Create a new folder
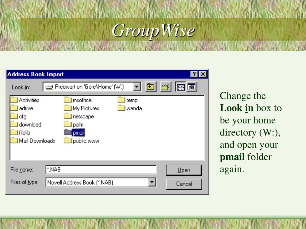The height and width of the screenshot is (229, 306). tap(166, 87)
